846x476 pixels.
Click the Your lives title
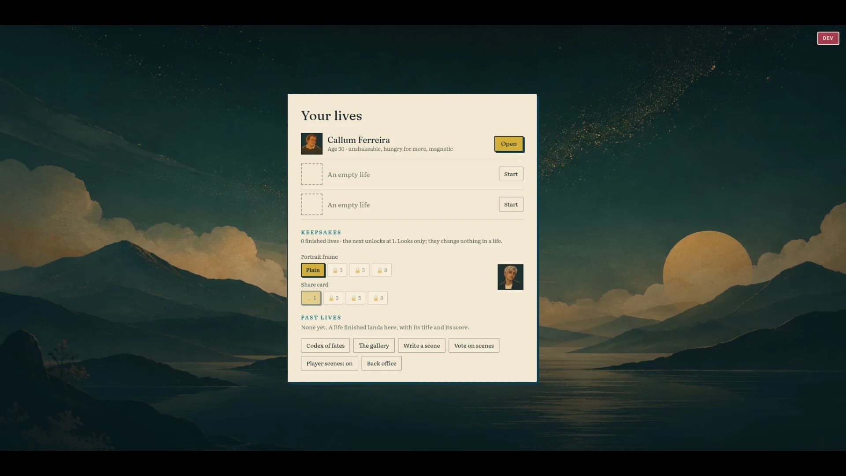tap(331, 115)
